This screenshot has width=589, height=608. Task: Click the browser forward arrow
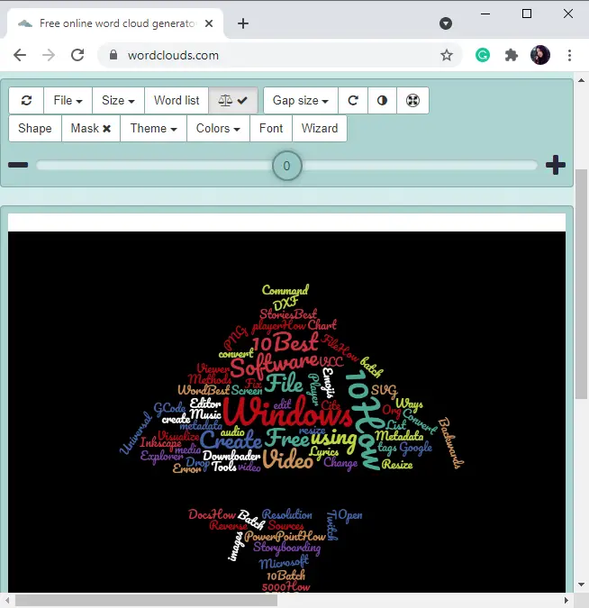pyautogui.click(x=49, y=55)
